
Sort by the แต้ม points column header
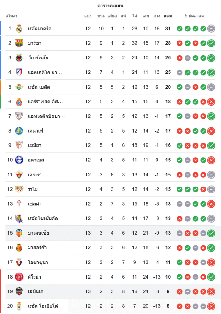168,16
